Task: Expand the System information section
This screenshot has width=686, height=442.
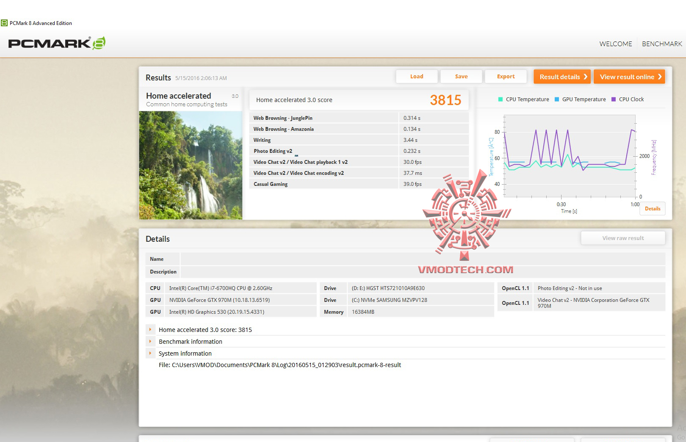Action: [x=150, y=353]
